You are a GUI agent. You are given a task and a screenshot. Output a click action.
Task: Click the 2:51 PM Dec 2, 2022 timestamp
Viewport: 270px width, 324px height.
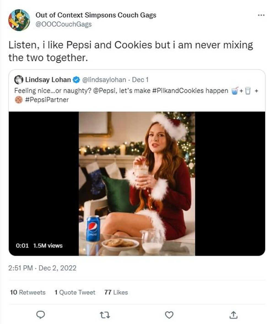pos(42,268)
